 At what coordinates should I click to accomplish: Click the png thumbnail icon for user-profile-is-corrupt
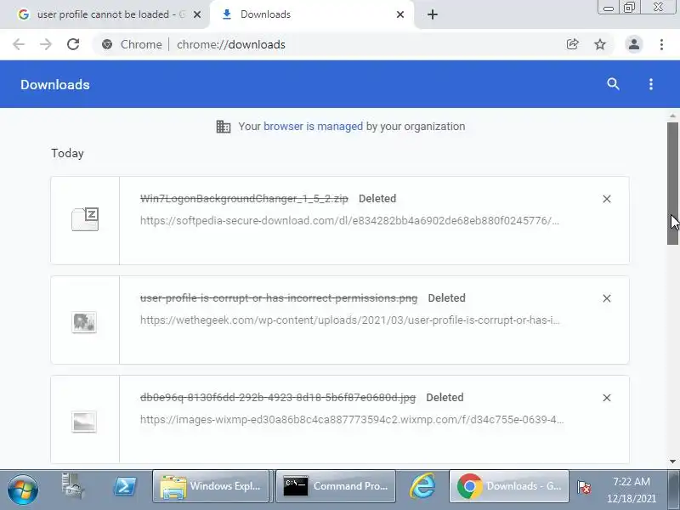click(84, 322)
